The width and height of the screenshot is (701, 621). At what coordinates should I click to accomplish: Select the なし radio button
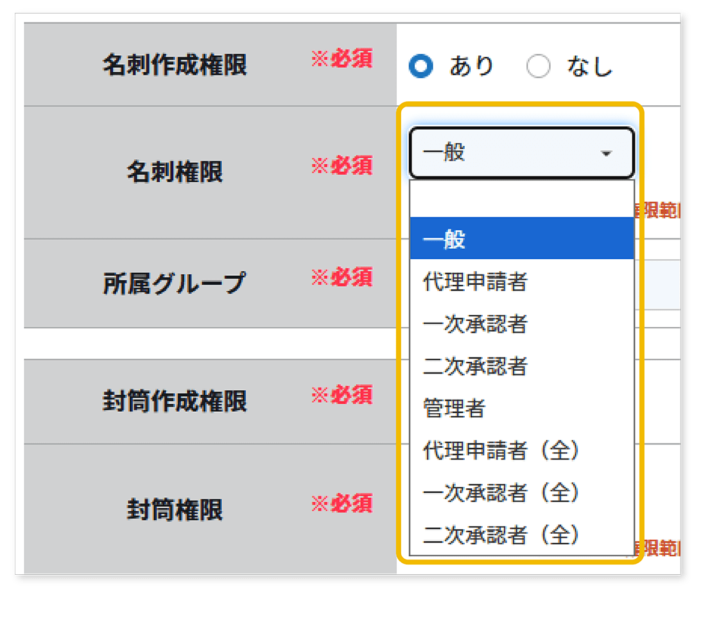coord(540,65)
